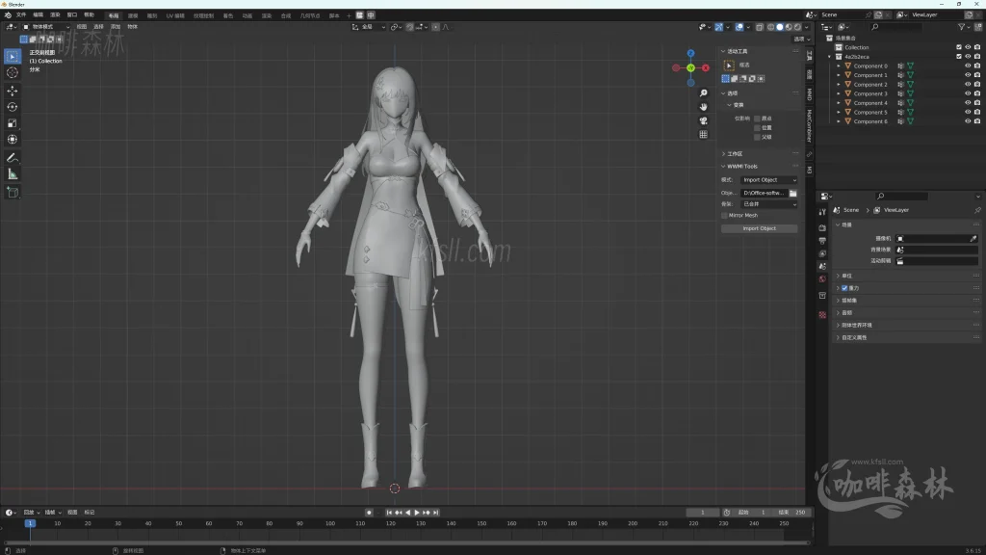Jump to the timeline start frame
986x555 pixels.
[x=389, y=513]
